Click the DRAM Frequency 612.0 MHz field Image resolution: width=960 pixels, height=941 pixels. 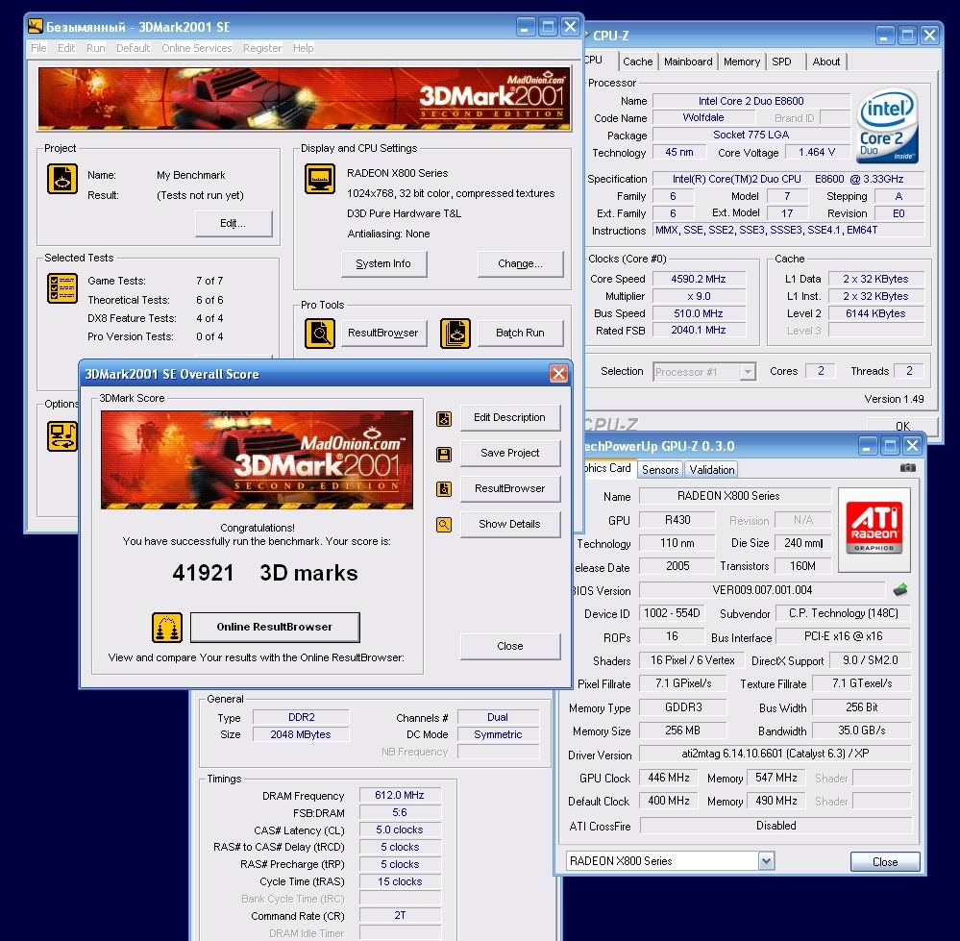400,795
